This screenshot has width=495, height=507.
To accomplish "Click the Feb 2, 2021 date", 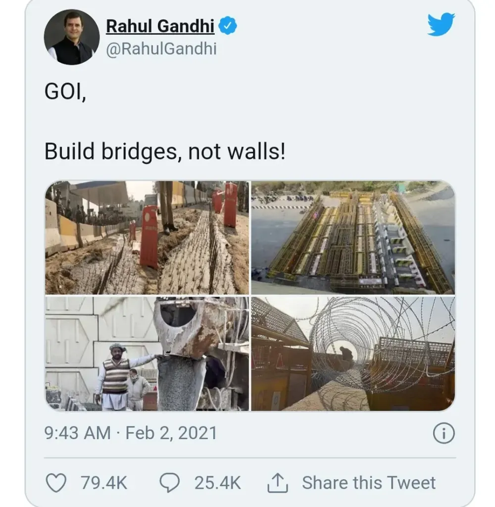I will pyautogui.click(x=171, y=433).
